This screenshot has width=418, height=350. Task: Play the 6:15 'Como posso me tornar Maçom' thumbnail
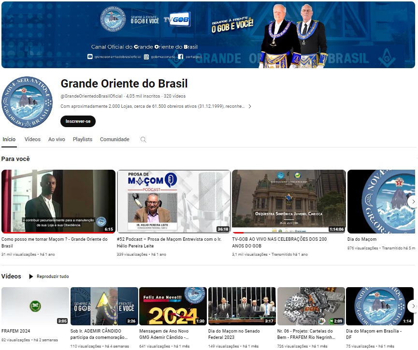[x=58, y=202]
